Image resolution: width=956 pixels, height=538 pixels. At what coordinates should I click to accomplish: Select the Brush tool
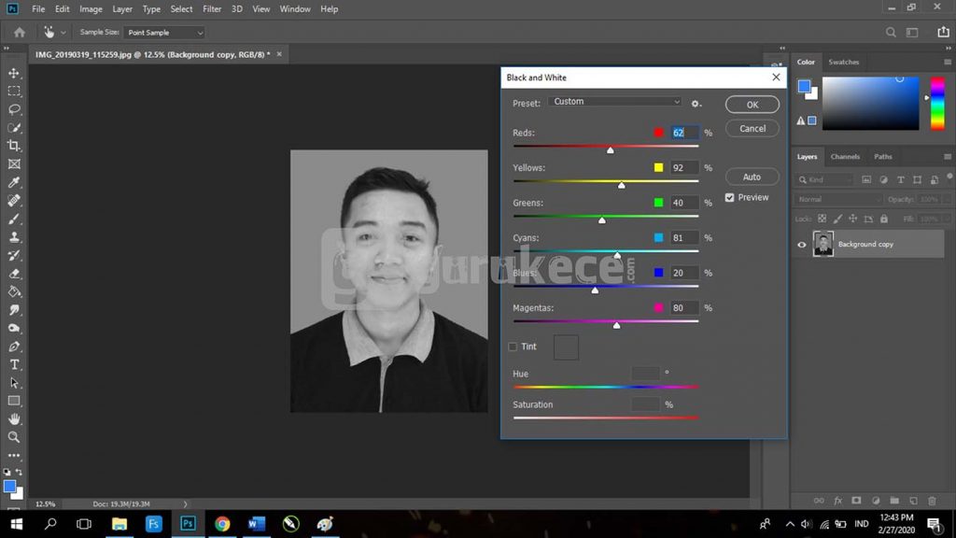coord(14,219)
